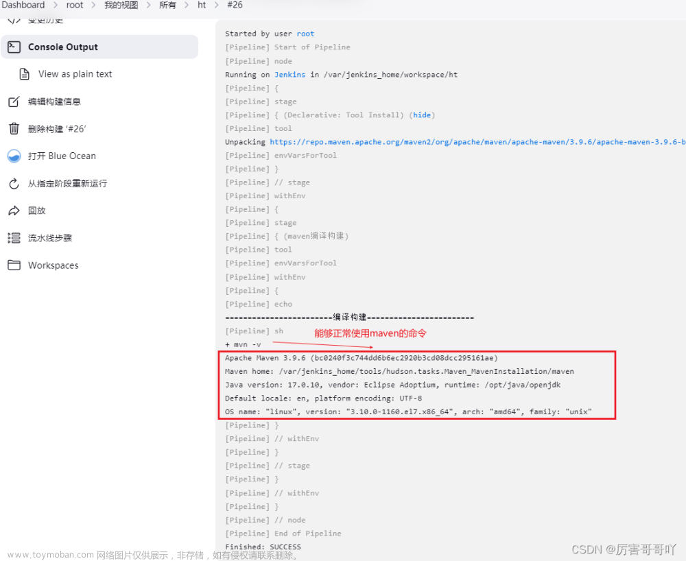Click the '{ (maven编译构建)' stage line
The width and height of the screenshot is (686, 561).
click(287, 236)
